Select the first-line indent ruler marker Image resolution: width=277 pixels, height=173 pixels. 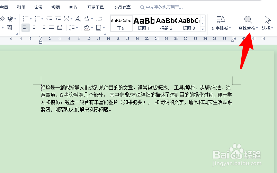(x=41, y=37)
